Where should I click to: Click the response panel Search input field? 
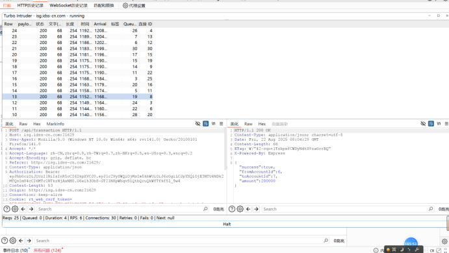346,209
